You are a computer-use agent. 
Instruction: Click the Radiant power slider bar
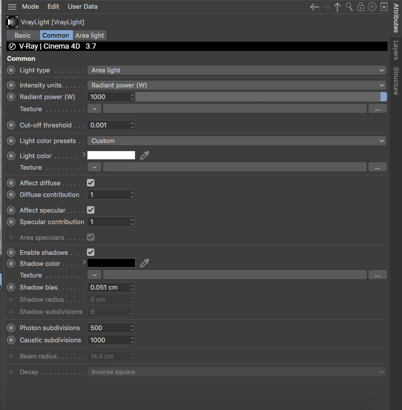pos(261,97)
